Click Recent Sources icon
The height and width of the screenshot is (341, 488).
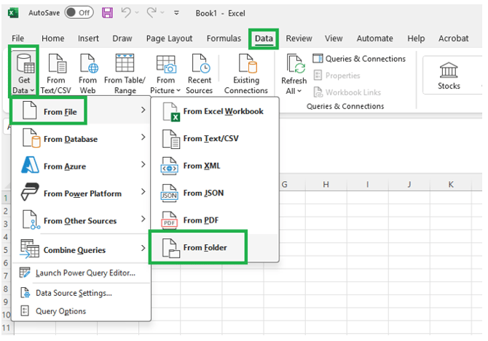(199, 73)
